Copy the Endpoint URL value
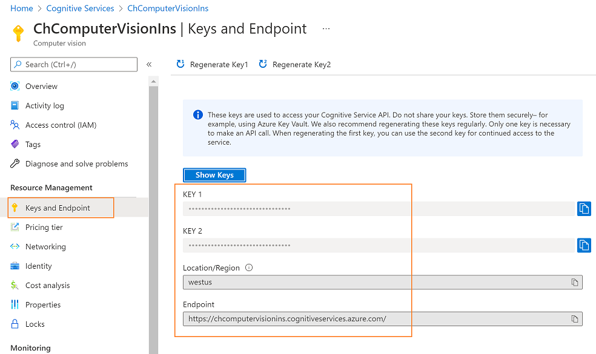Image resolution: width=596 pixels, height=354 pixels. pos(575,319)
